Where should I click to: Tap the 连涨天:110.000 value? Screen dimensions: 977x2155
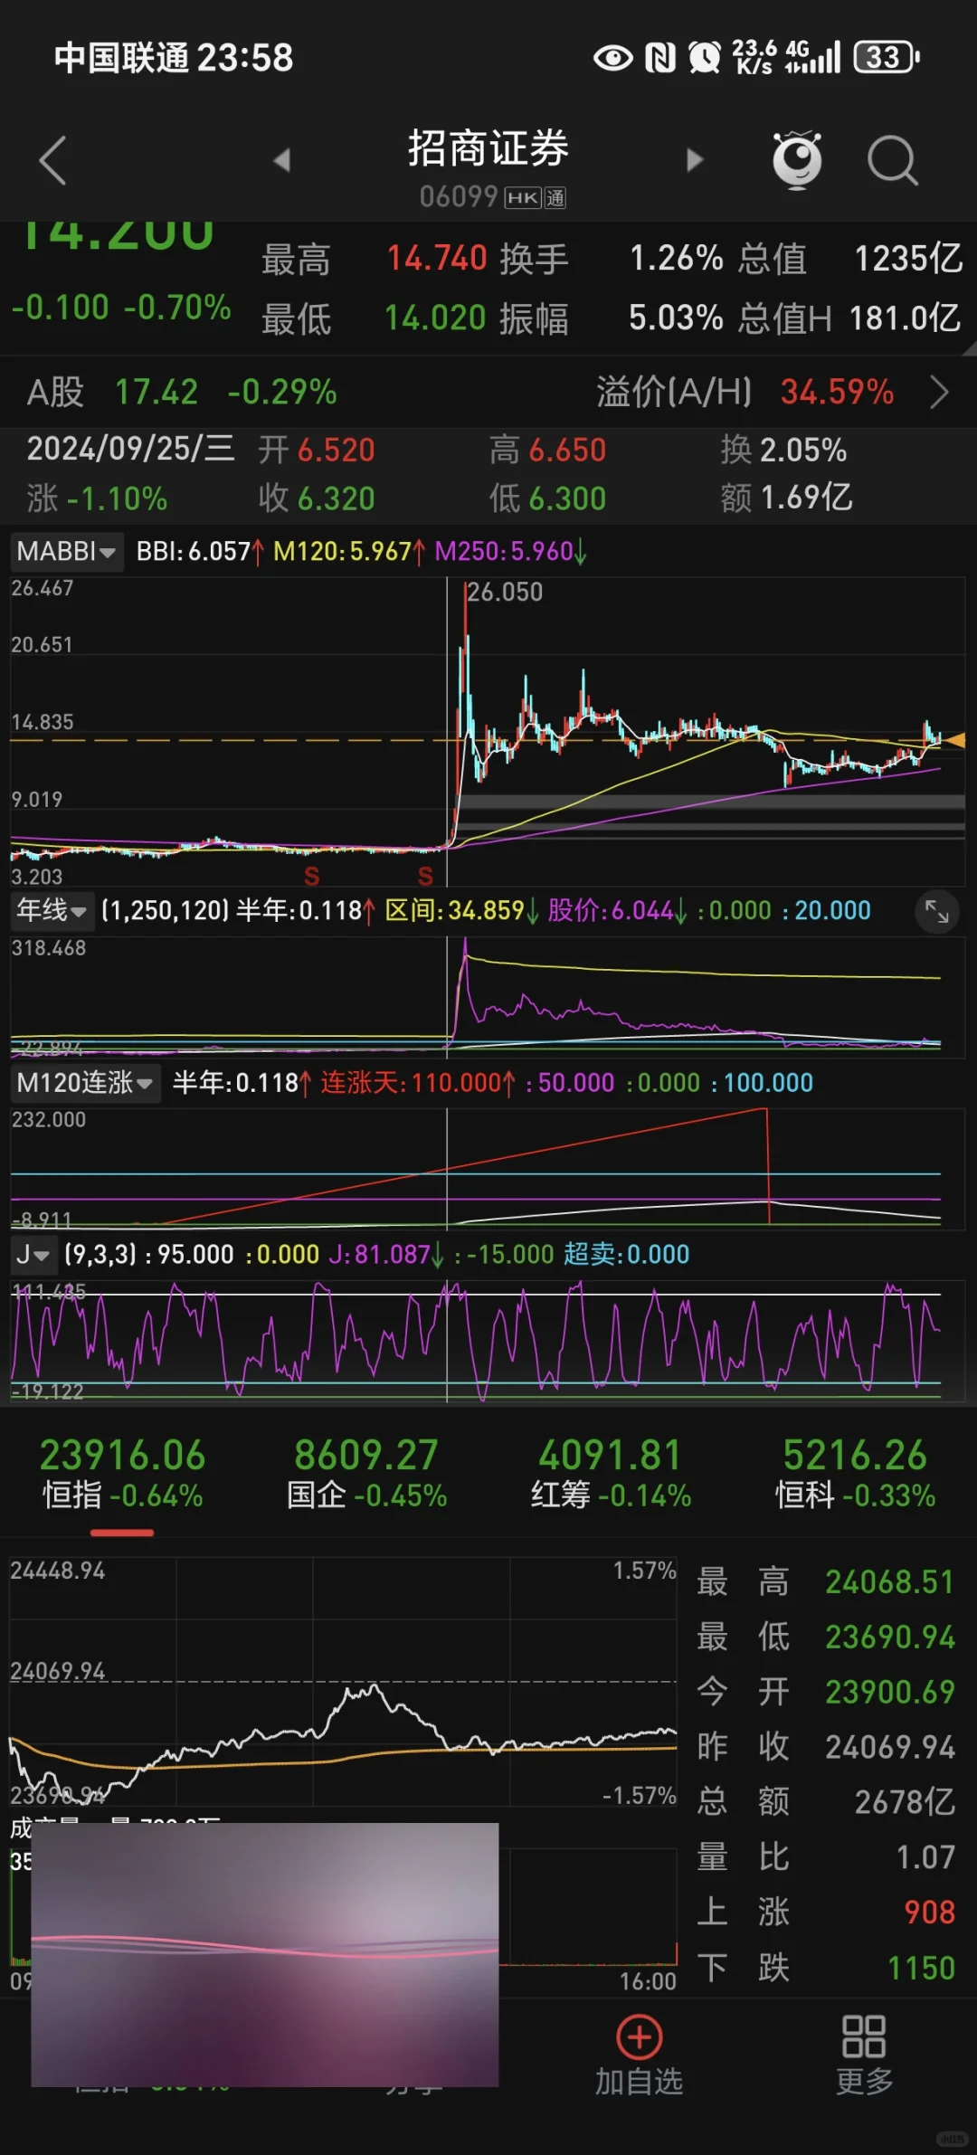click(419, 1083)
